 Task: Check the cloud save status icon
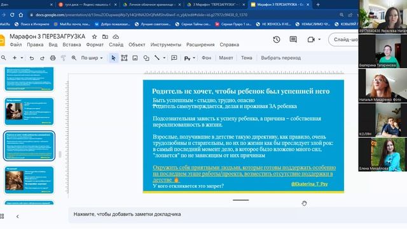(x=116, y=37)
